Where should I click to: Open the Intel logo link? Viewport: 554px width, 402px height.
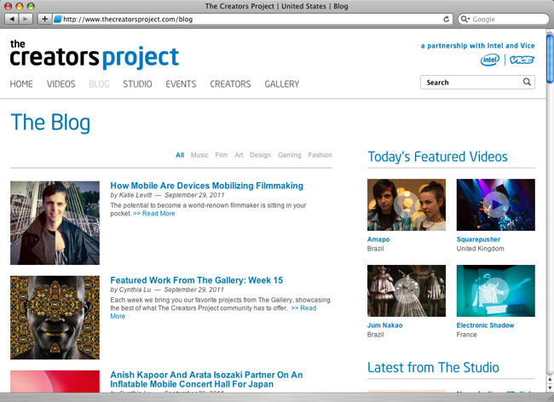click(x=490, y=60)
